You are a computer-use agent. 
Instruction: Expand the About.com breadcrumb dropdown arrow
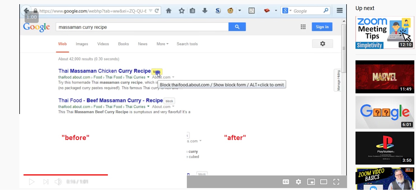click(x=173, y=77)
